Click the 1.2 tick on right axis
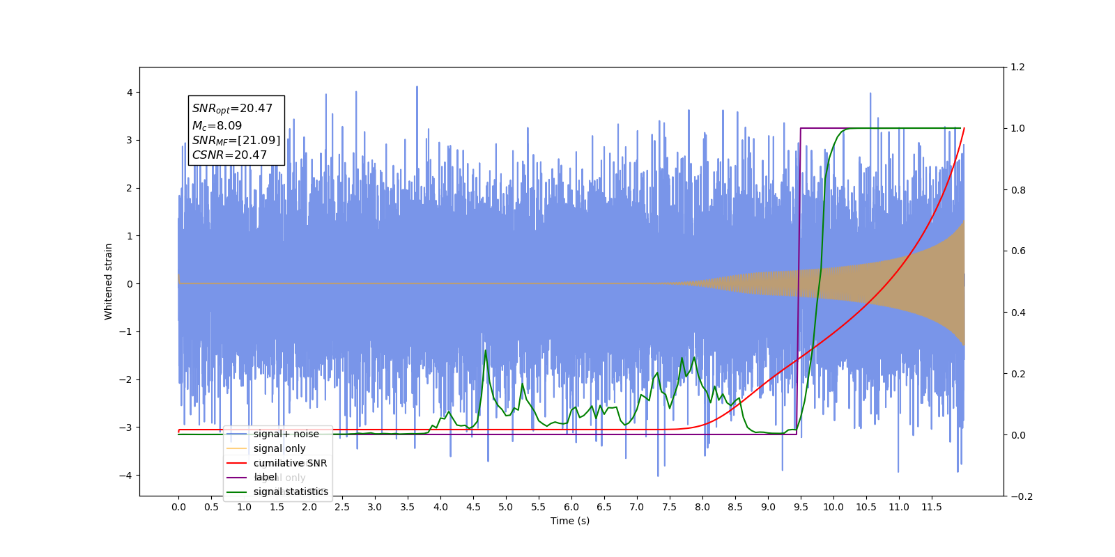1115x557 pixels. pos(1017,68)
